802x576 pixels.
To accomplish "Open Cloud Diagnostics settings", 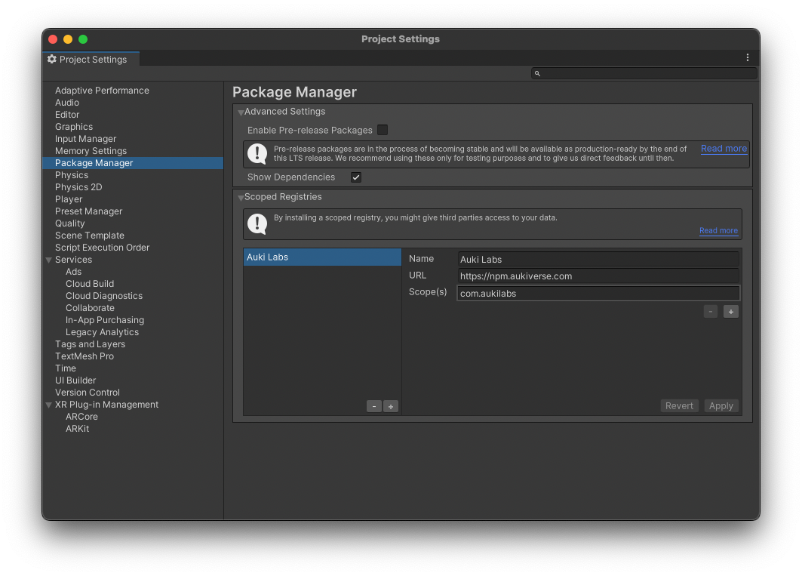I will click(104, 296).
